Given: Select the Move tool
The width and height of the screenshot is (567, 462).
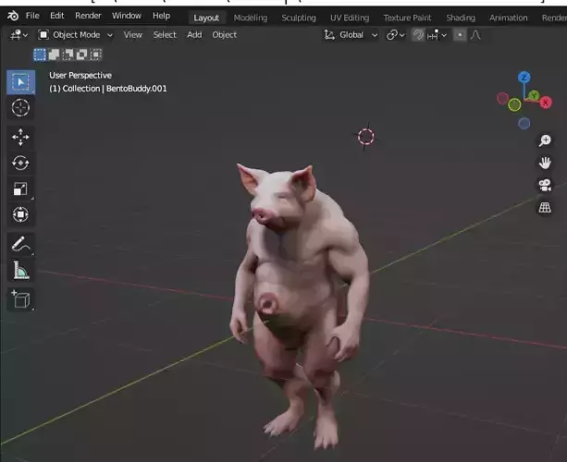Looking at the screenshot, I should point(21,138).
